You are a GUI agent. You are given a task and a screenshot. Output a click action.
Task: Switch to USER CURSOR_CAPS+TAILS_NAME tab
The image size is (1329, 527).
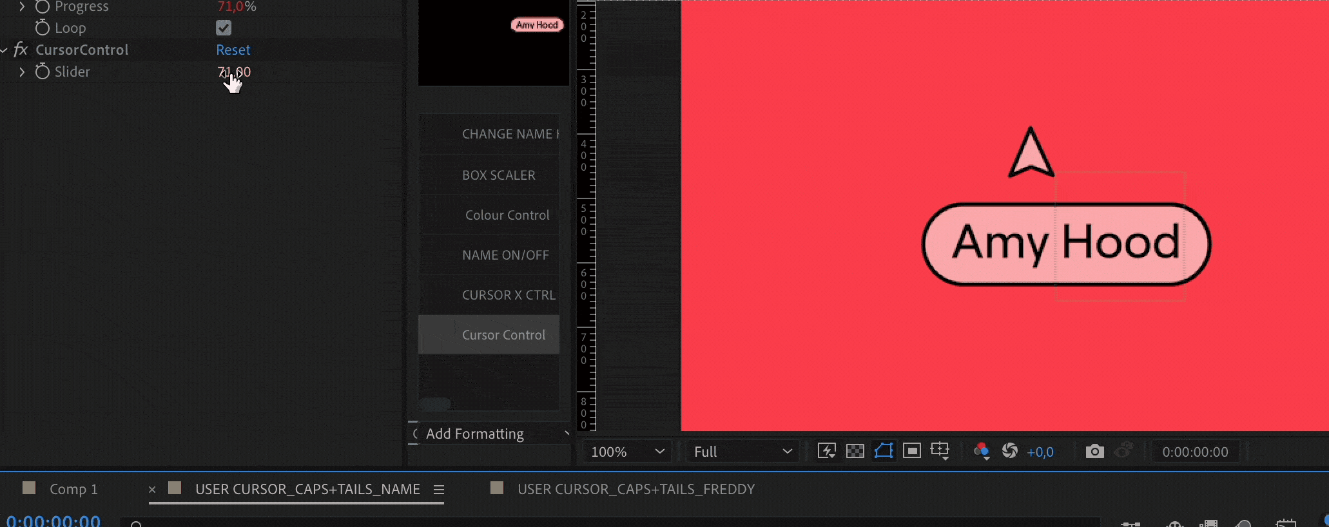pyautogui.click(x=307, y=489)
